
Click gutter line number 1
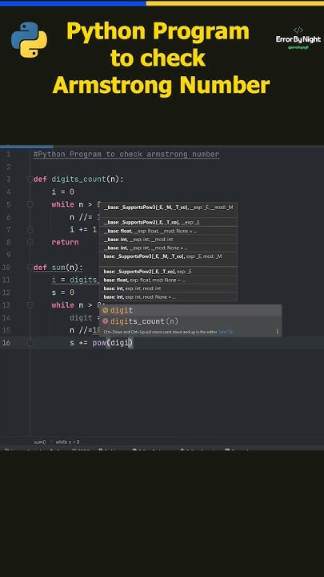(x=9, y=154)
